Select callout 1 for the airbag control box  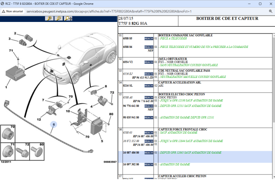6,87
